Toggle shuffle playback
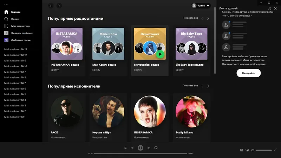The width and height of the screenshot is (281, 158). pos(125,148)
